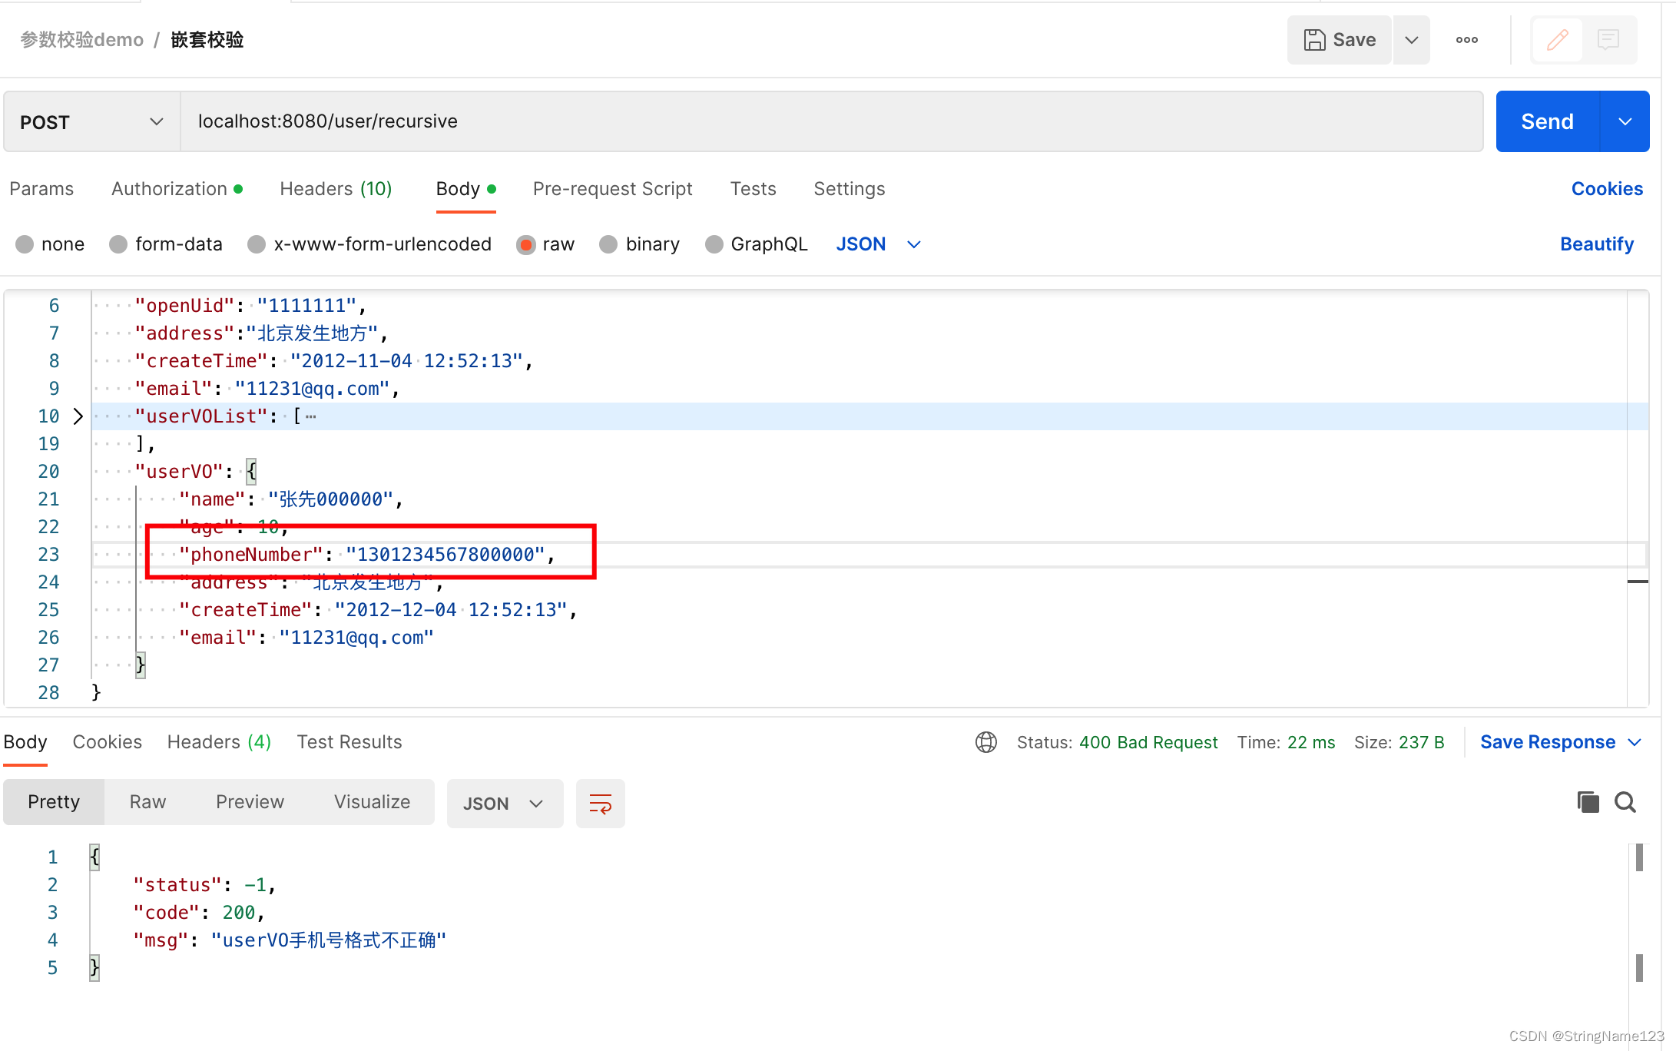Select the form-data body type radio
Viewport: 1676px width, 1051px height.
coord(118,244)
